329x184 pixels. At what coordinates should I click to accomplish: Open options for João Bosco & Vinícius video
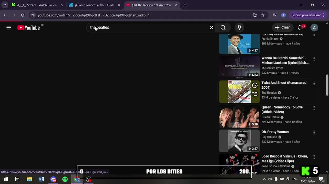pos(314,157)
